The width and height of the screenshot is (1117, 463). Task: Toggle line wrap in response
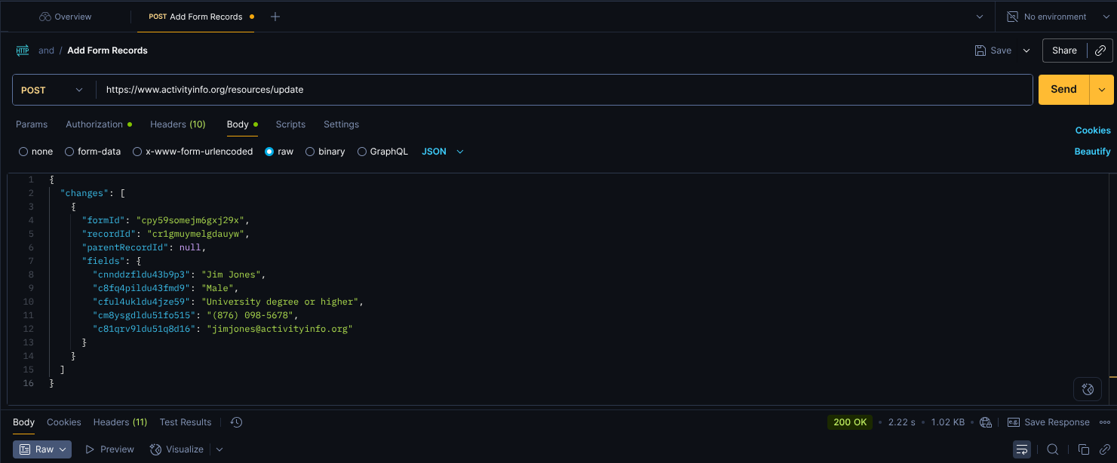(1022, 449)
